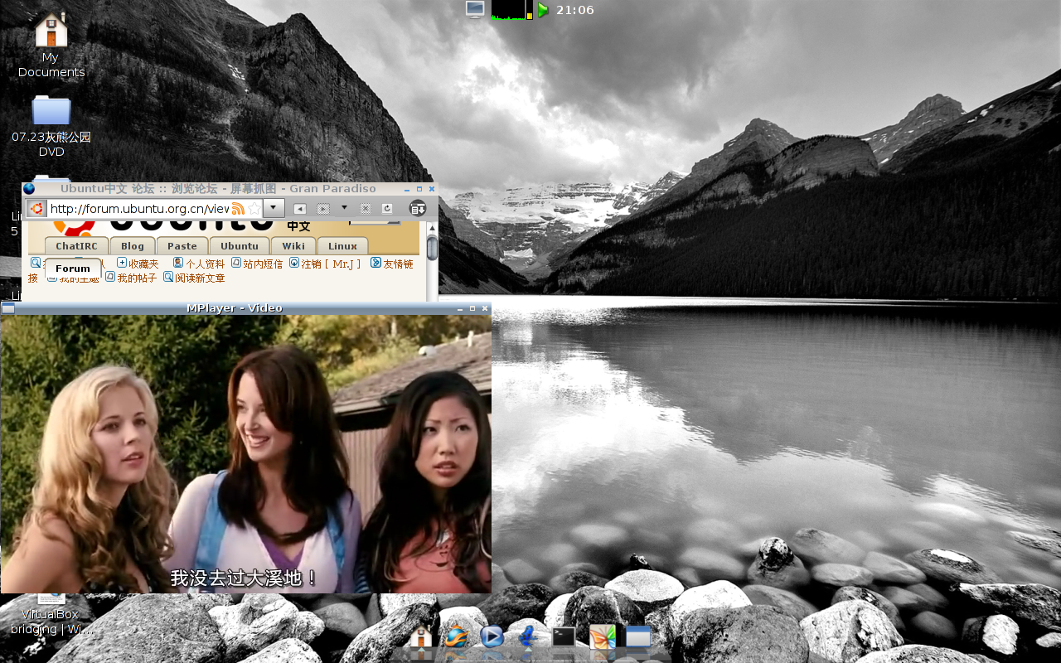Open the 07.23灰熊公园 DVD folder
Screen dimensions: 1061x663
pos(51,125)
